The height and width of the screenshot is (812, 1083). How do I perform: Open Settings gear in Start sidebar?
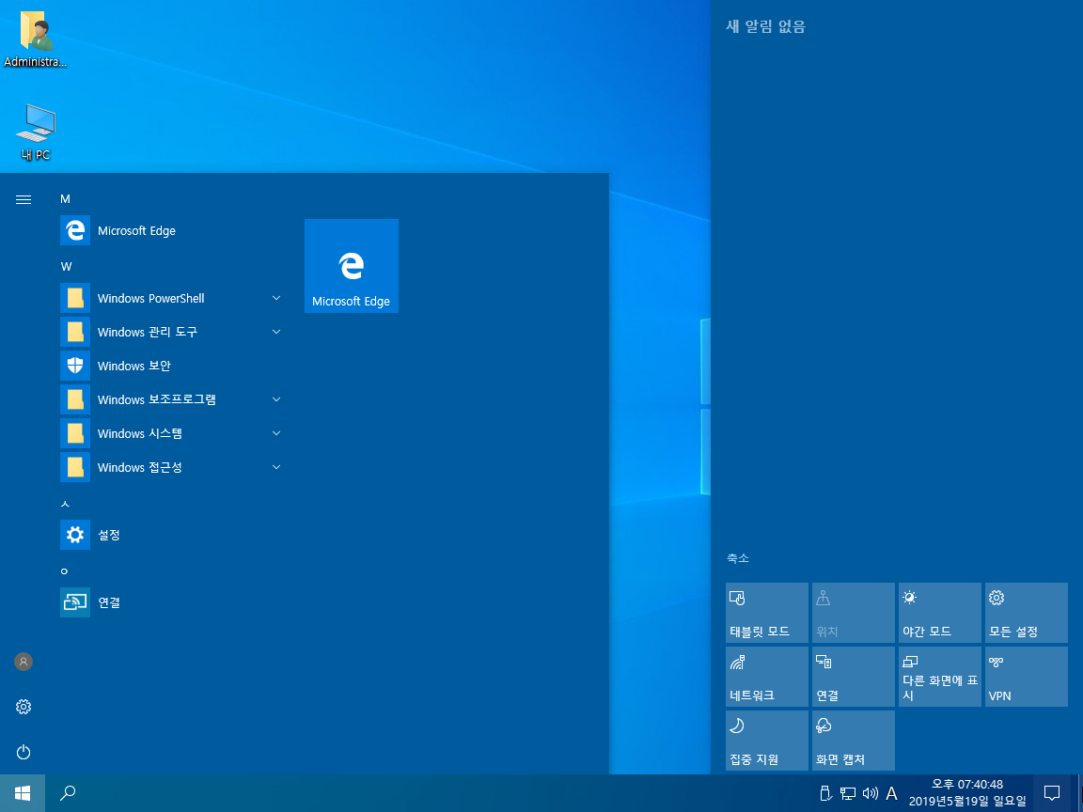[x=24, y=707]
